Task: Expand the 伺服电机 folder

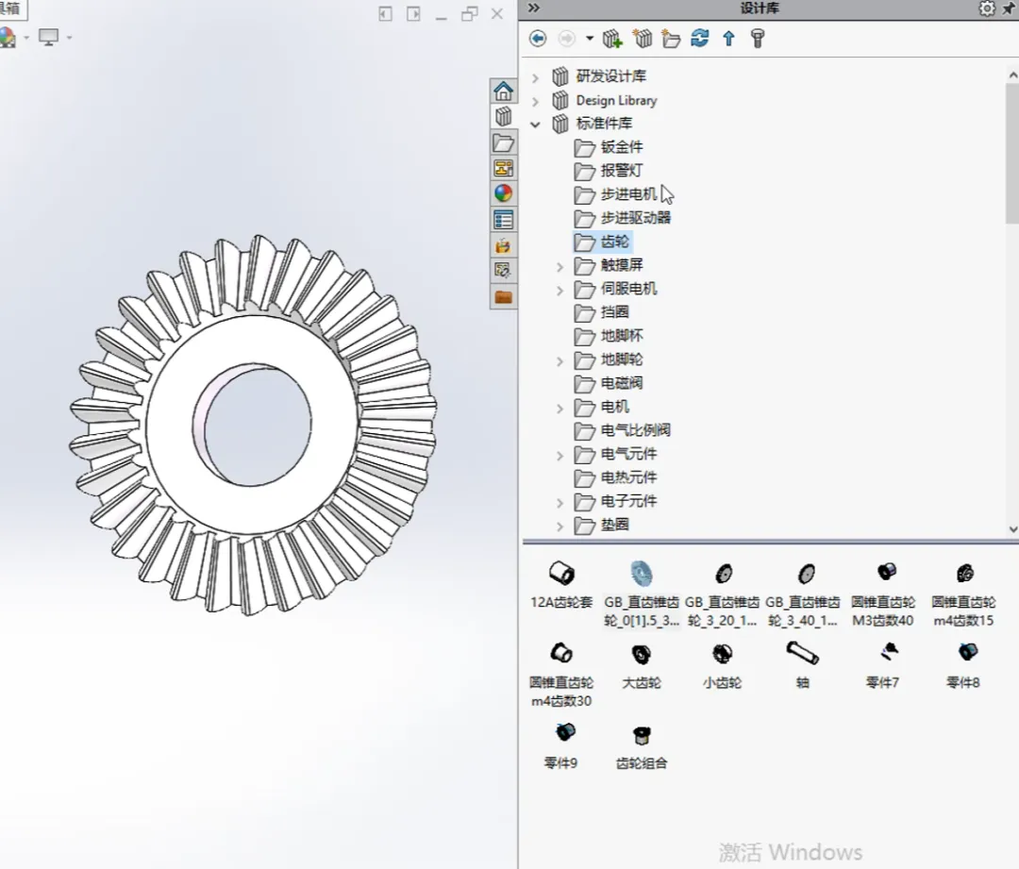Action: click(x=560, y=291)
